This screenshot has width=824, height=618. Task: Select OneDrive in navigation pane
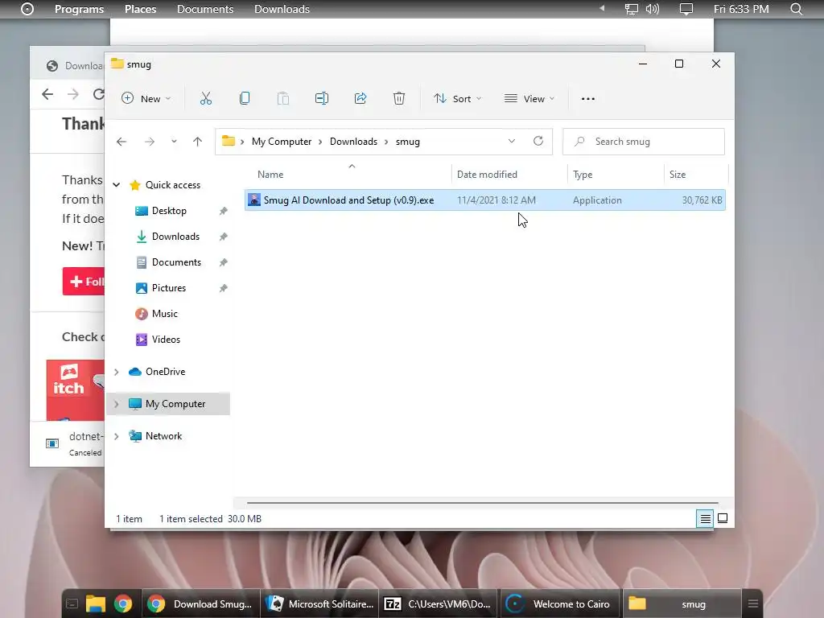point(166,372)
